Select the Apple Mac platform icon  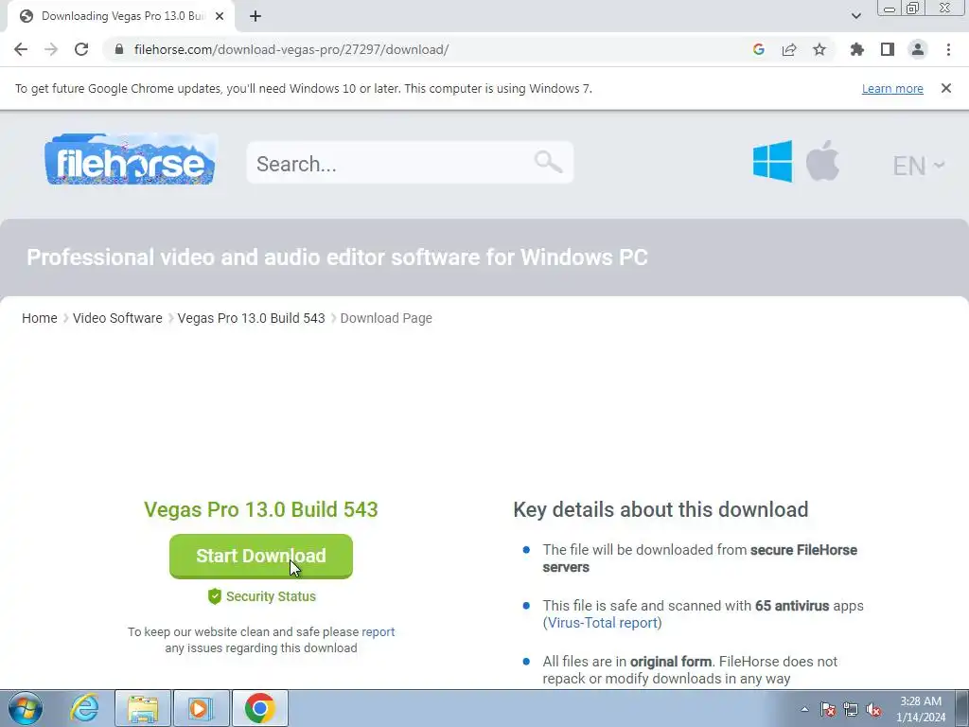click(822, 160)
